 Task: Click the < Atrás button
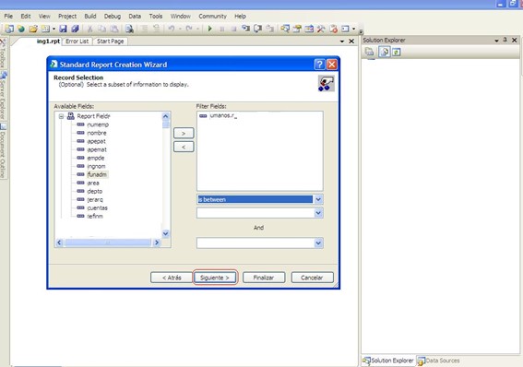pyautogui.click(x=172, y=278)
